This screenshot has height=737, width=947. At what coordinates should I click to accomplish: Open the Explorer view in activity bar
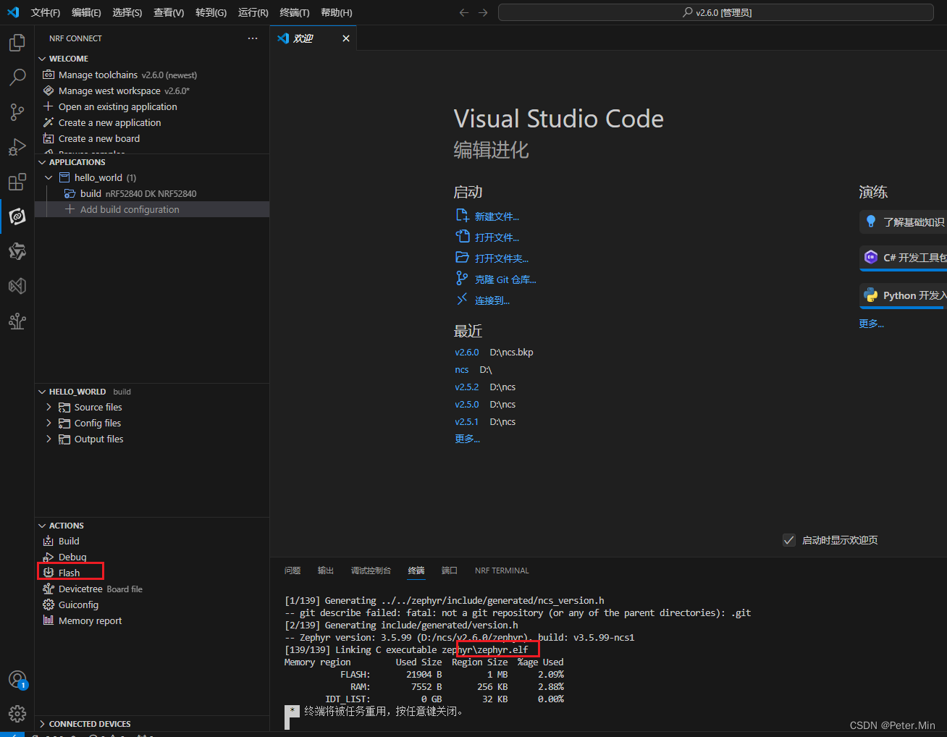(17, 43)
